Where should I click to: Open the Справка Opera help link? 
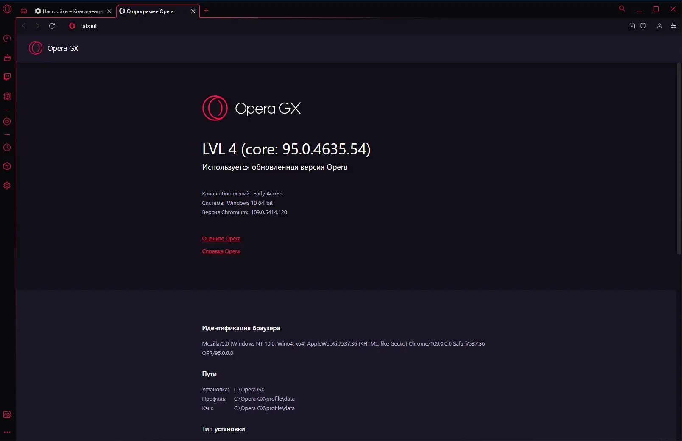click(x=221, y=251)
